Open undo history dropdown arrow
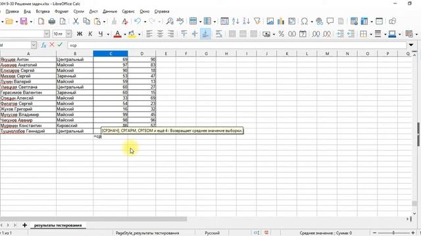The height and width of the screenshot is (236, 421). click(x=145, y=22)
